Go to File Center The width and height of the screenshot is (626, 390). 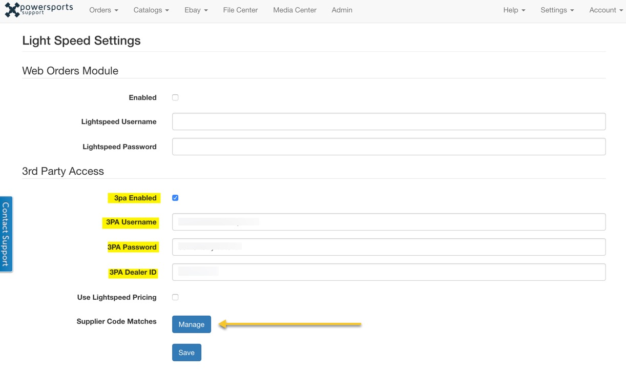(x=240, y=10)
